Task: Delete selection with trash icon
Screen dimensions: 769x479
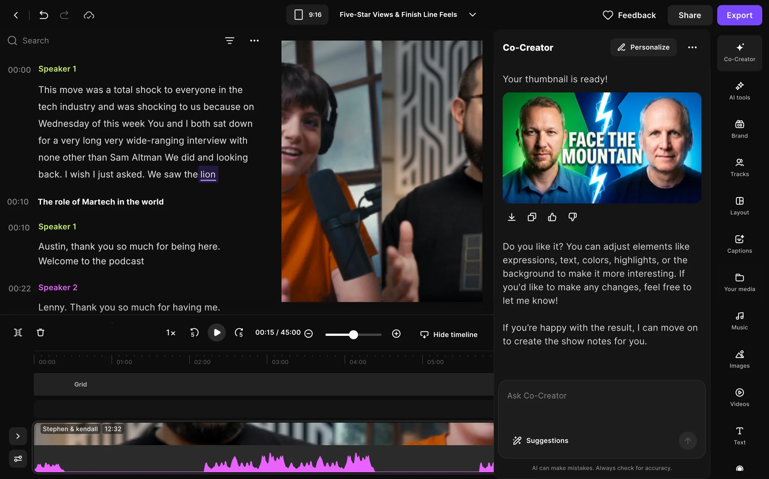Action: (41, 332)
